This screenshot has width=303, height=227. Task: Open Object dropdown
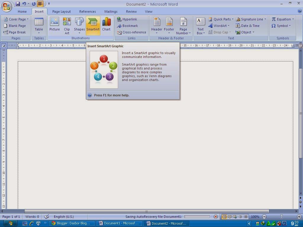coord(245,32)
